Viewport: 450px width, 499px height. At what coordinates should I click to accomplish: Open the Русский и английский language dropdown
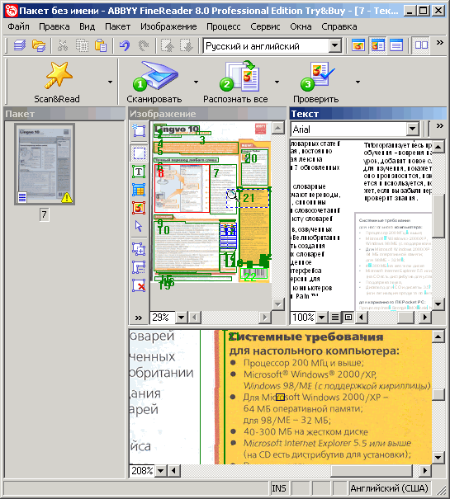(335, 46)
